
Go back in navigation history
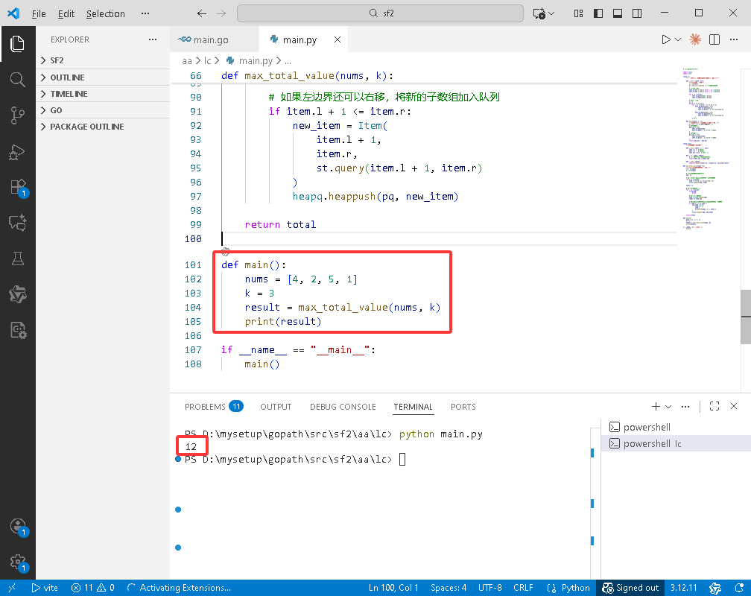202,13
